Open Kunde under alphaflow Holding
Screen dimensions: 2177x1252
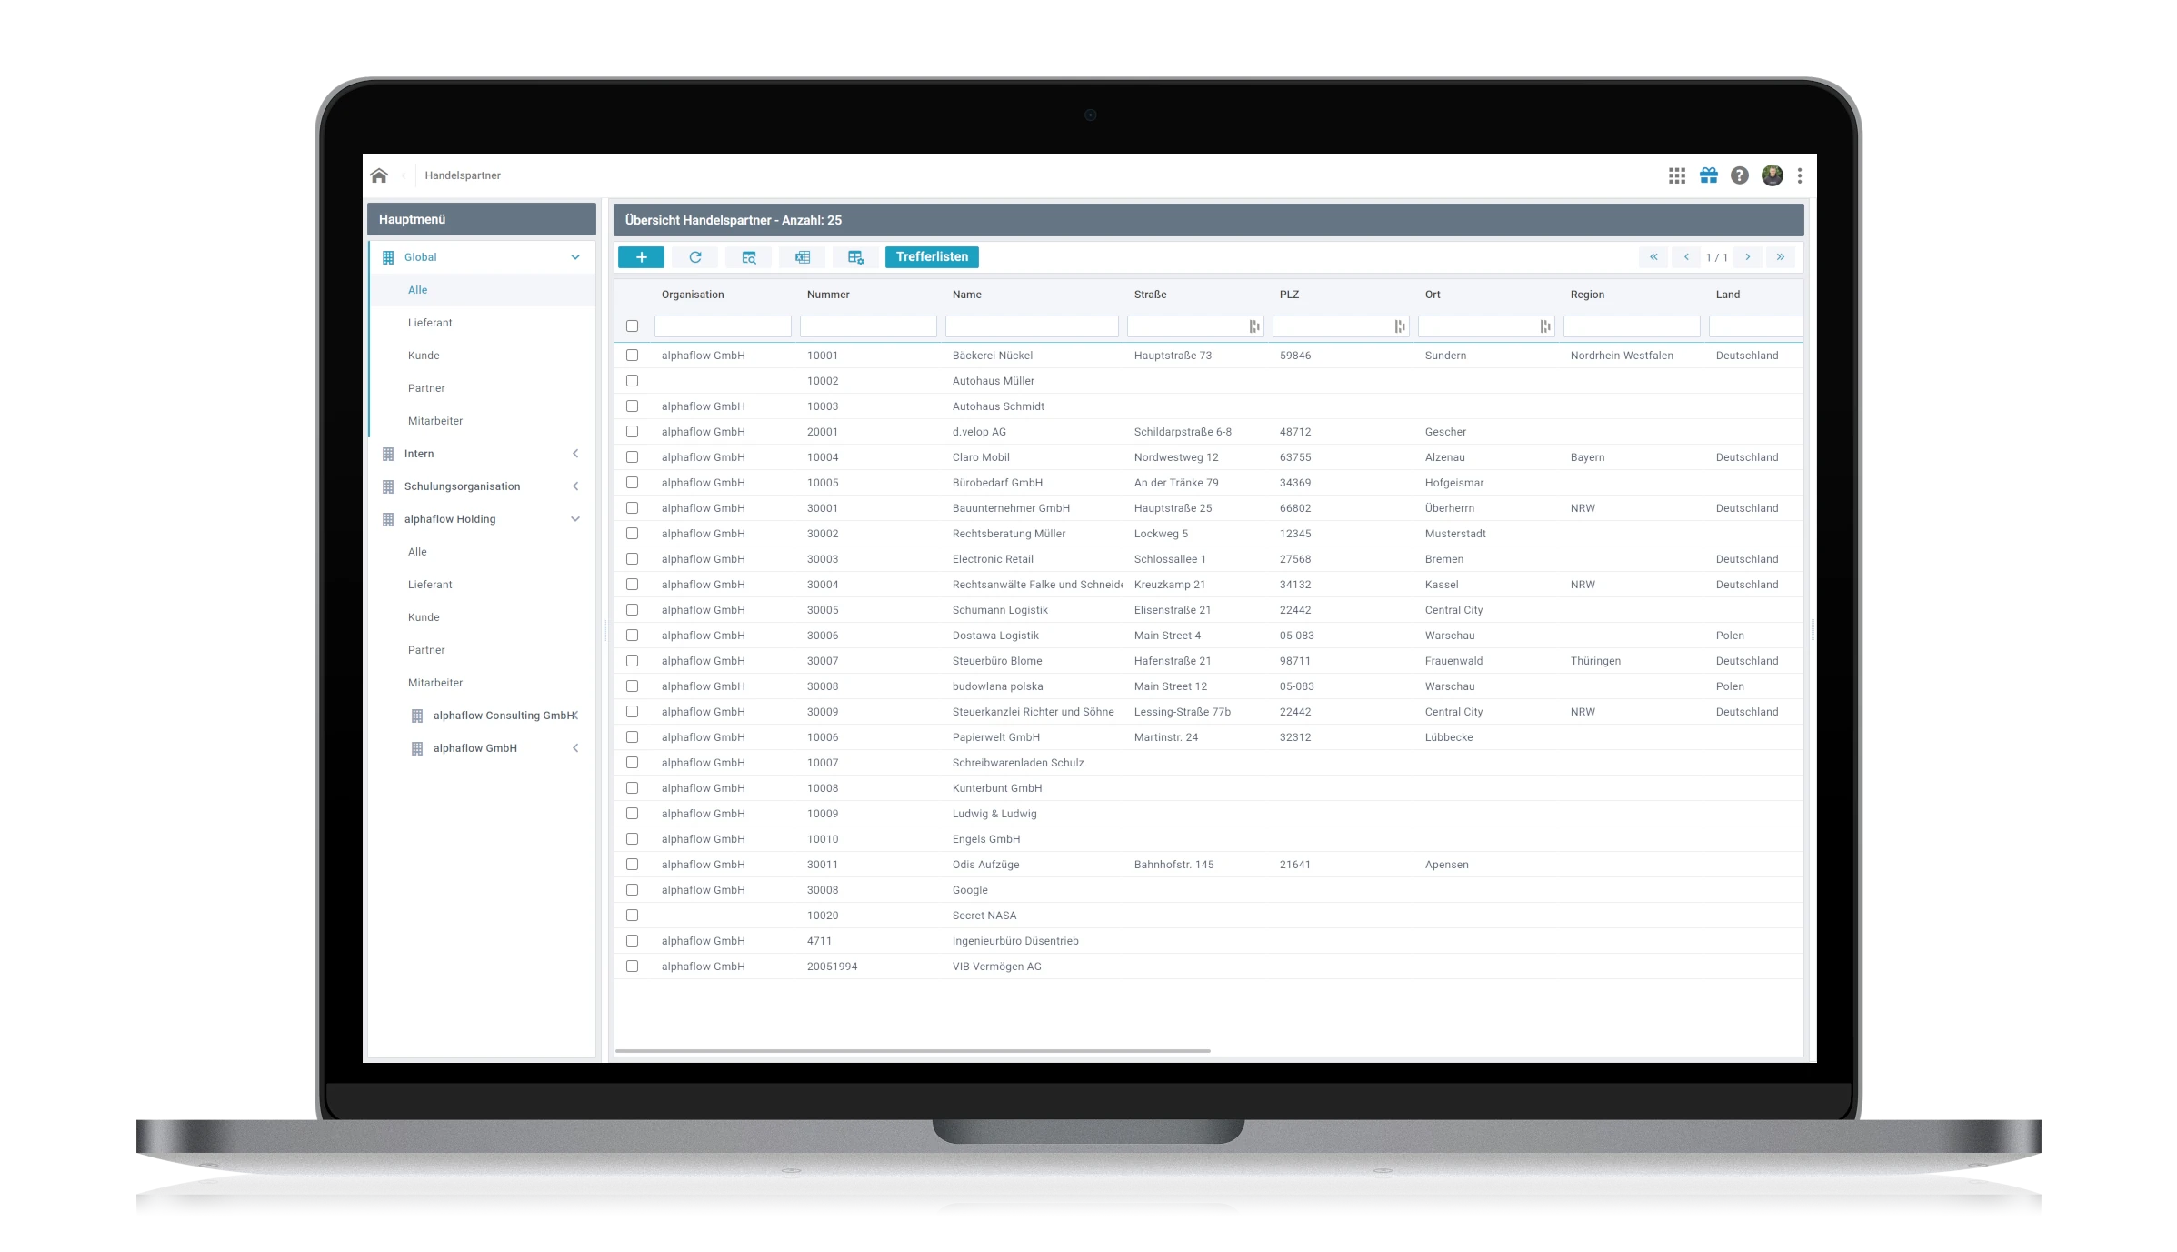424,617
